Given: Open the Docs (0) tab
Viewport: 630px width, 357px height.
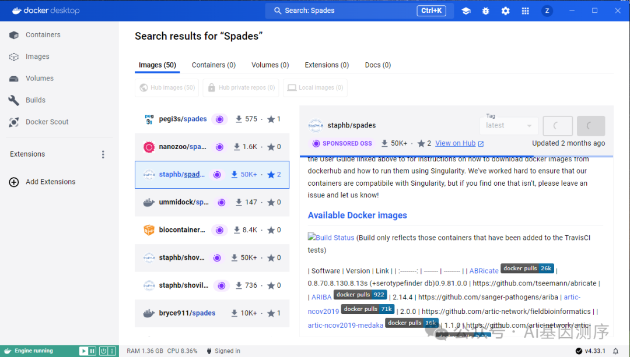Looking at the screenshot, I should (377, 65).
